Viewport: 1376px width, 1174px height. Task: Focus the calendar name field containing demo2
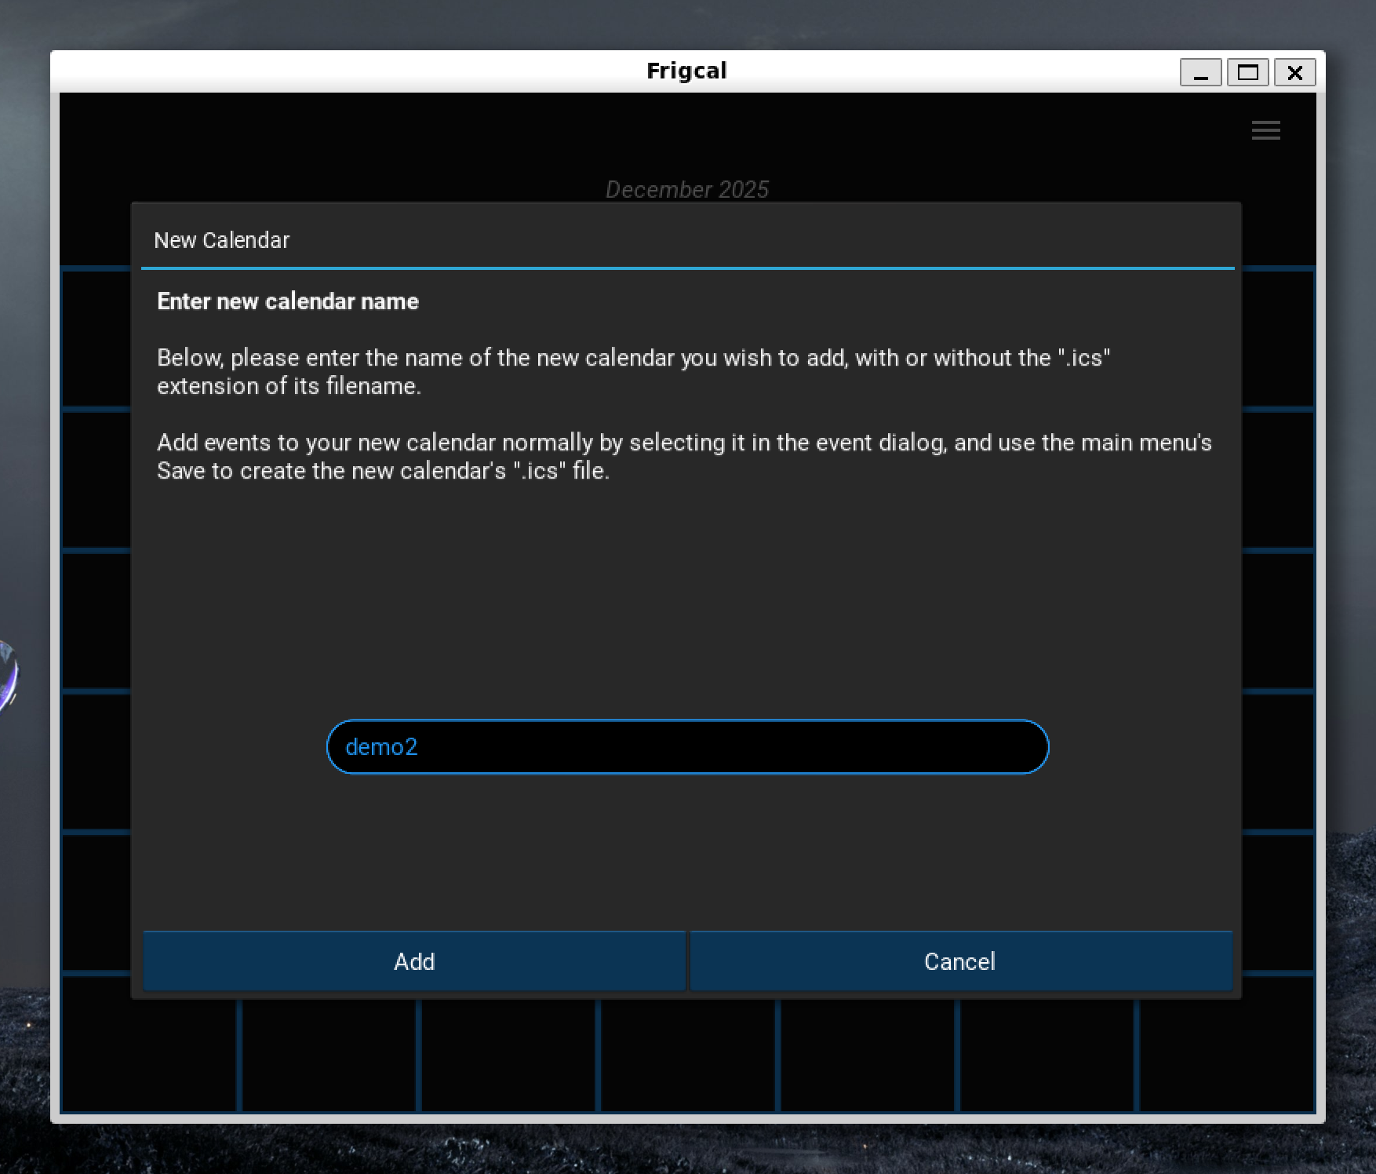tap(687, 747)
